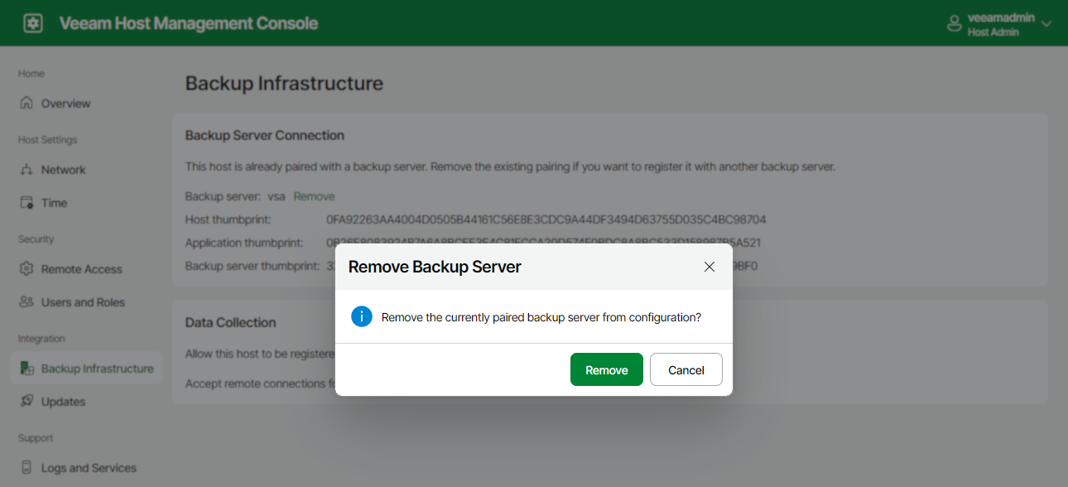The image size is (1068, 487).
Task: Select the vsa backup server name
Action: (277, 195)
